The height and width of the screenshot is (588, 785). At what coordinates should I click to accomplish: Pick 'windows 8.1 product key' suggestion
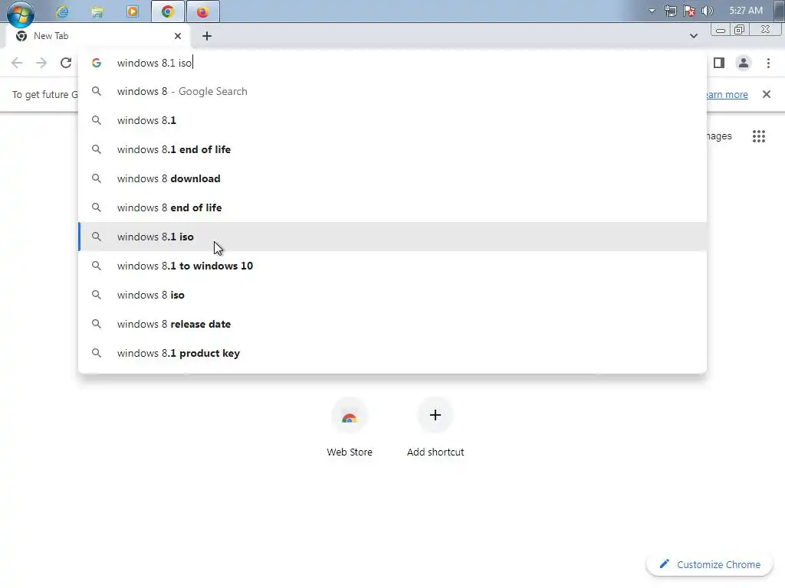[392, 353]
